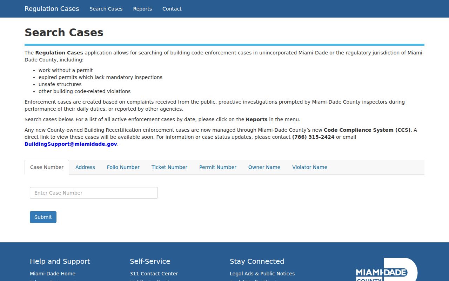Open the Contact page

172,9
